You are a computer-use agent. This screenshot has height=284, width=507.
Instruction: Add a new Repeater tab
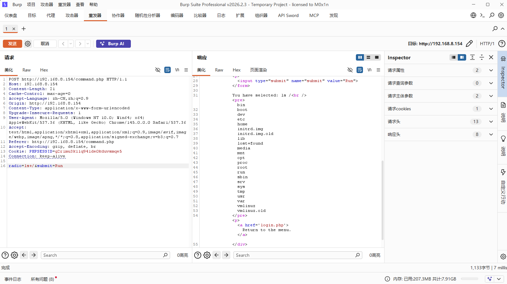point(23,29)
